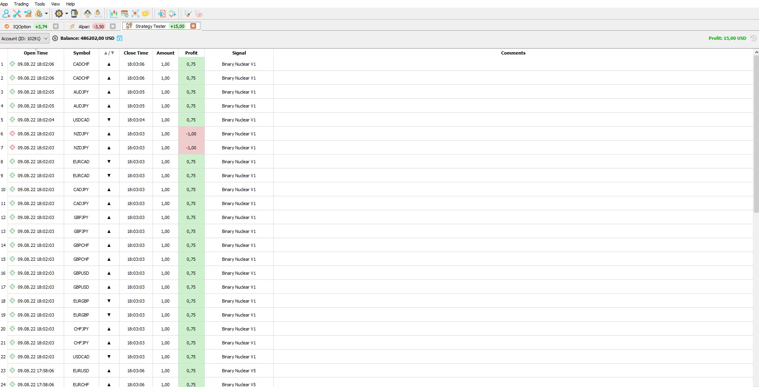The image size is (759, 387).
Task: Sort by the up/down direction column header
Action: tap(109, 53)
